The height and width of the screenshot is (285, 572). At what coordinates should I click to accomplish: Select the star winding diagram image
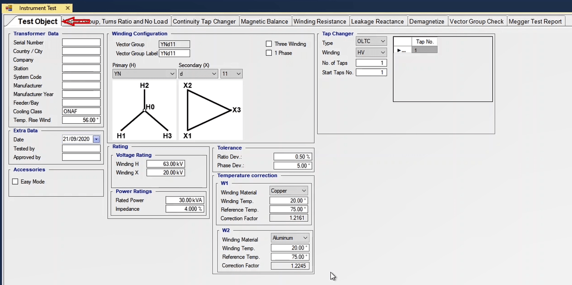144,110
